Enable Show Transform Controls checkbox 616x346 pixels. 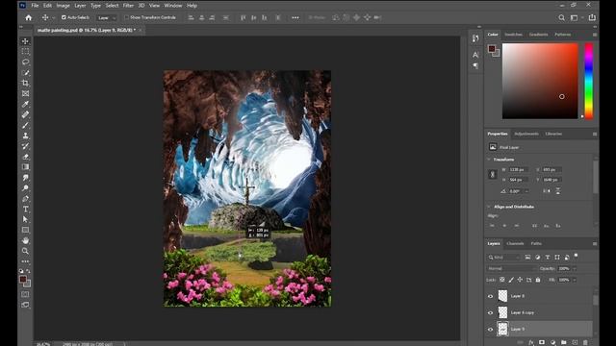pyautogui.click(x=126, y=17)
